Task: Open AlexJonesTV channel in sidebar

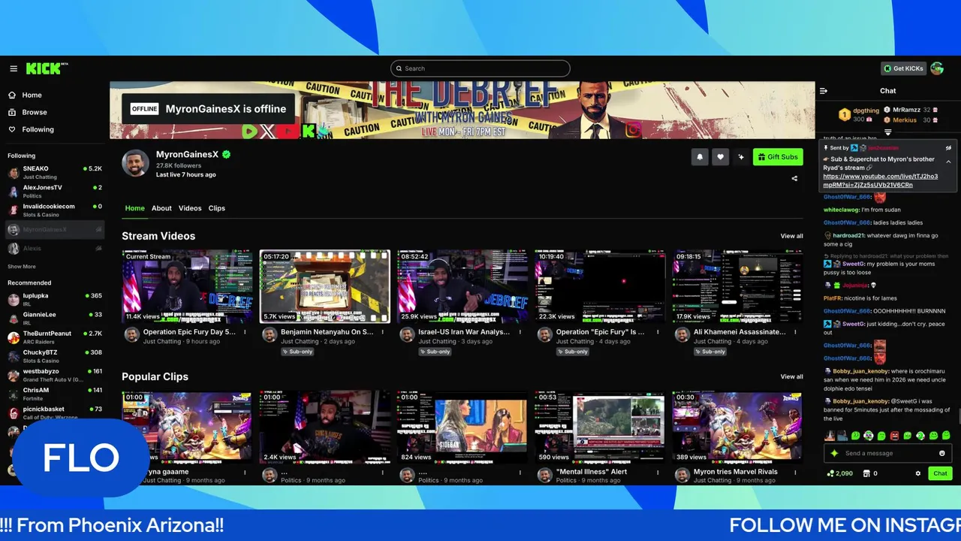Action: coord(55,191)
